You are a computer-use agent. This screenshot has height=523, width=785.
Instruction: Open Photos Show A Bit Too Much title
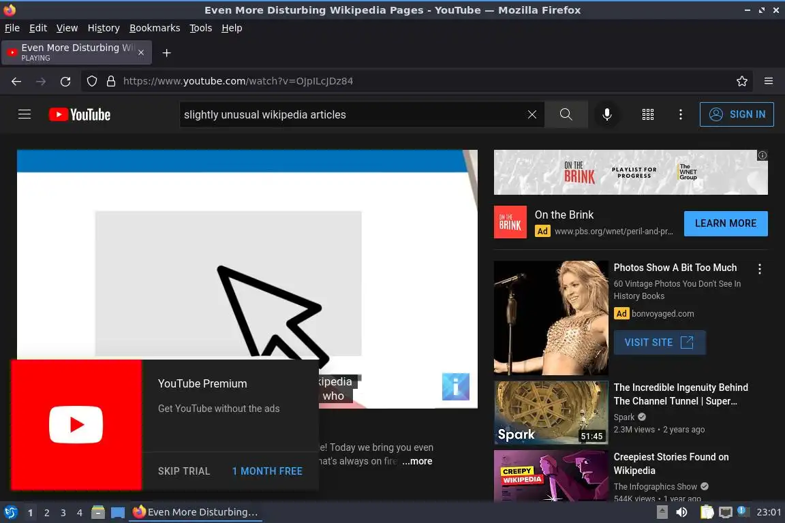click(x=675, y=268)
